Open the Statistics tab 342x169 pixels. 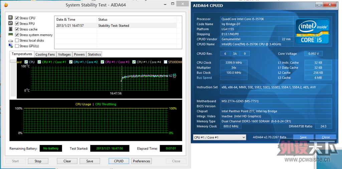click(94, 54)
